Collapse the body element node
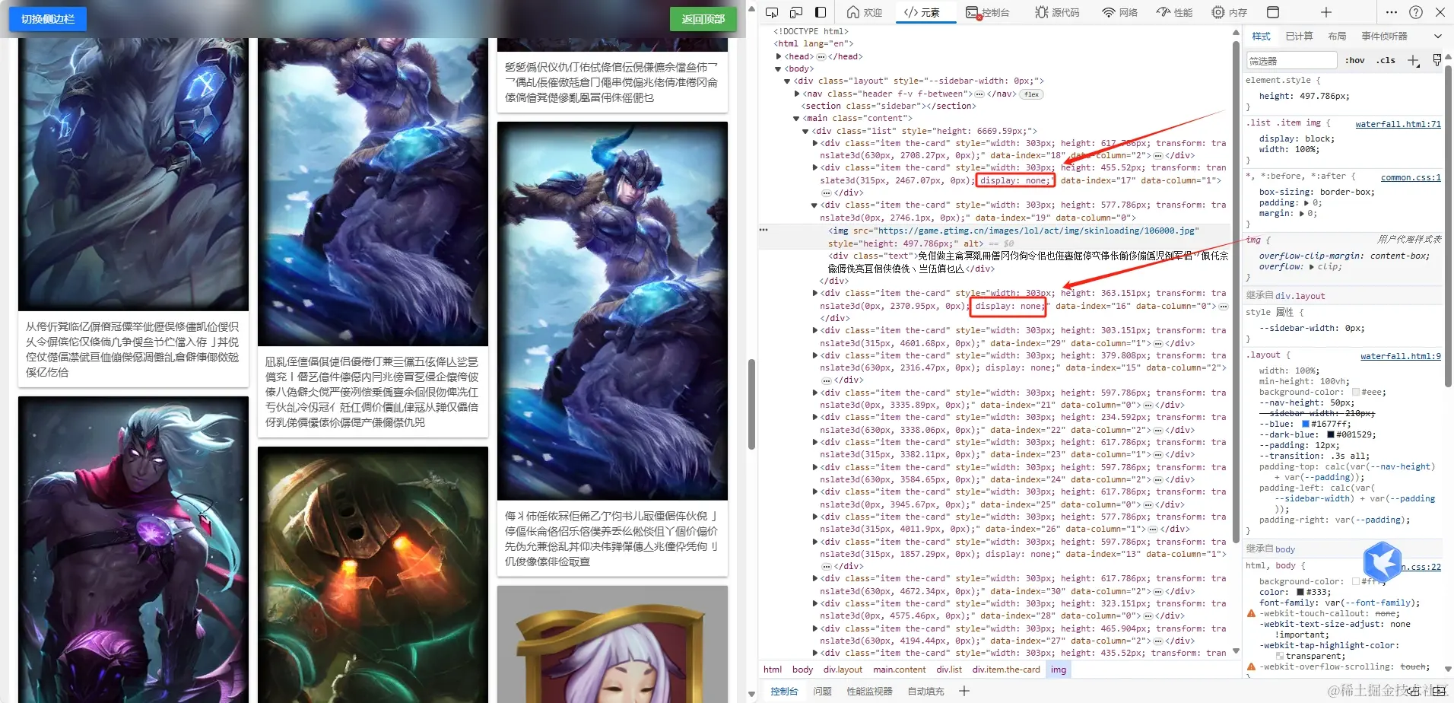 [779, 68]
